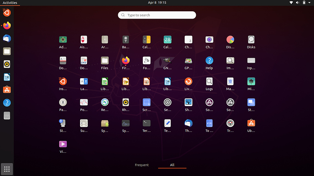314x176 pixels.
Task: Launch Remmina remote desktop client
Action: tap(105, 102)
